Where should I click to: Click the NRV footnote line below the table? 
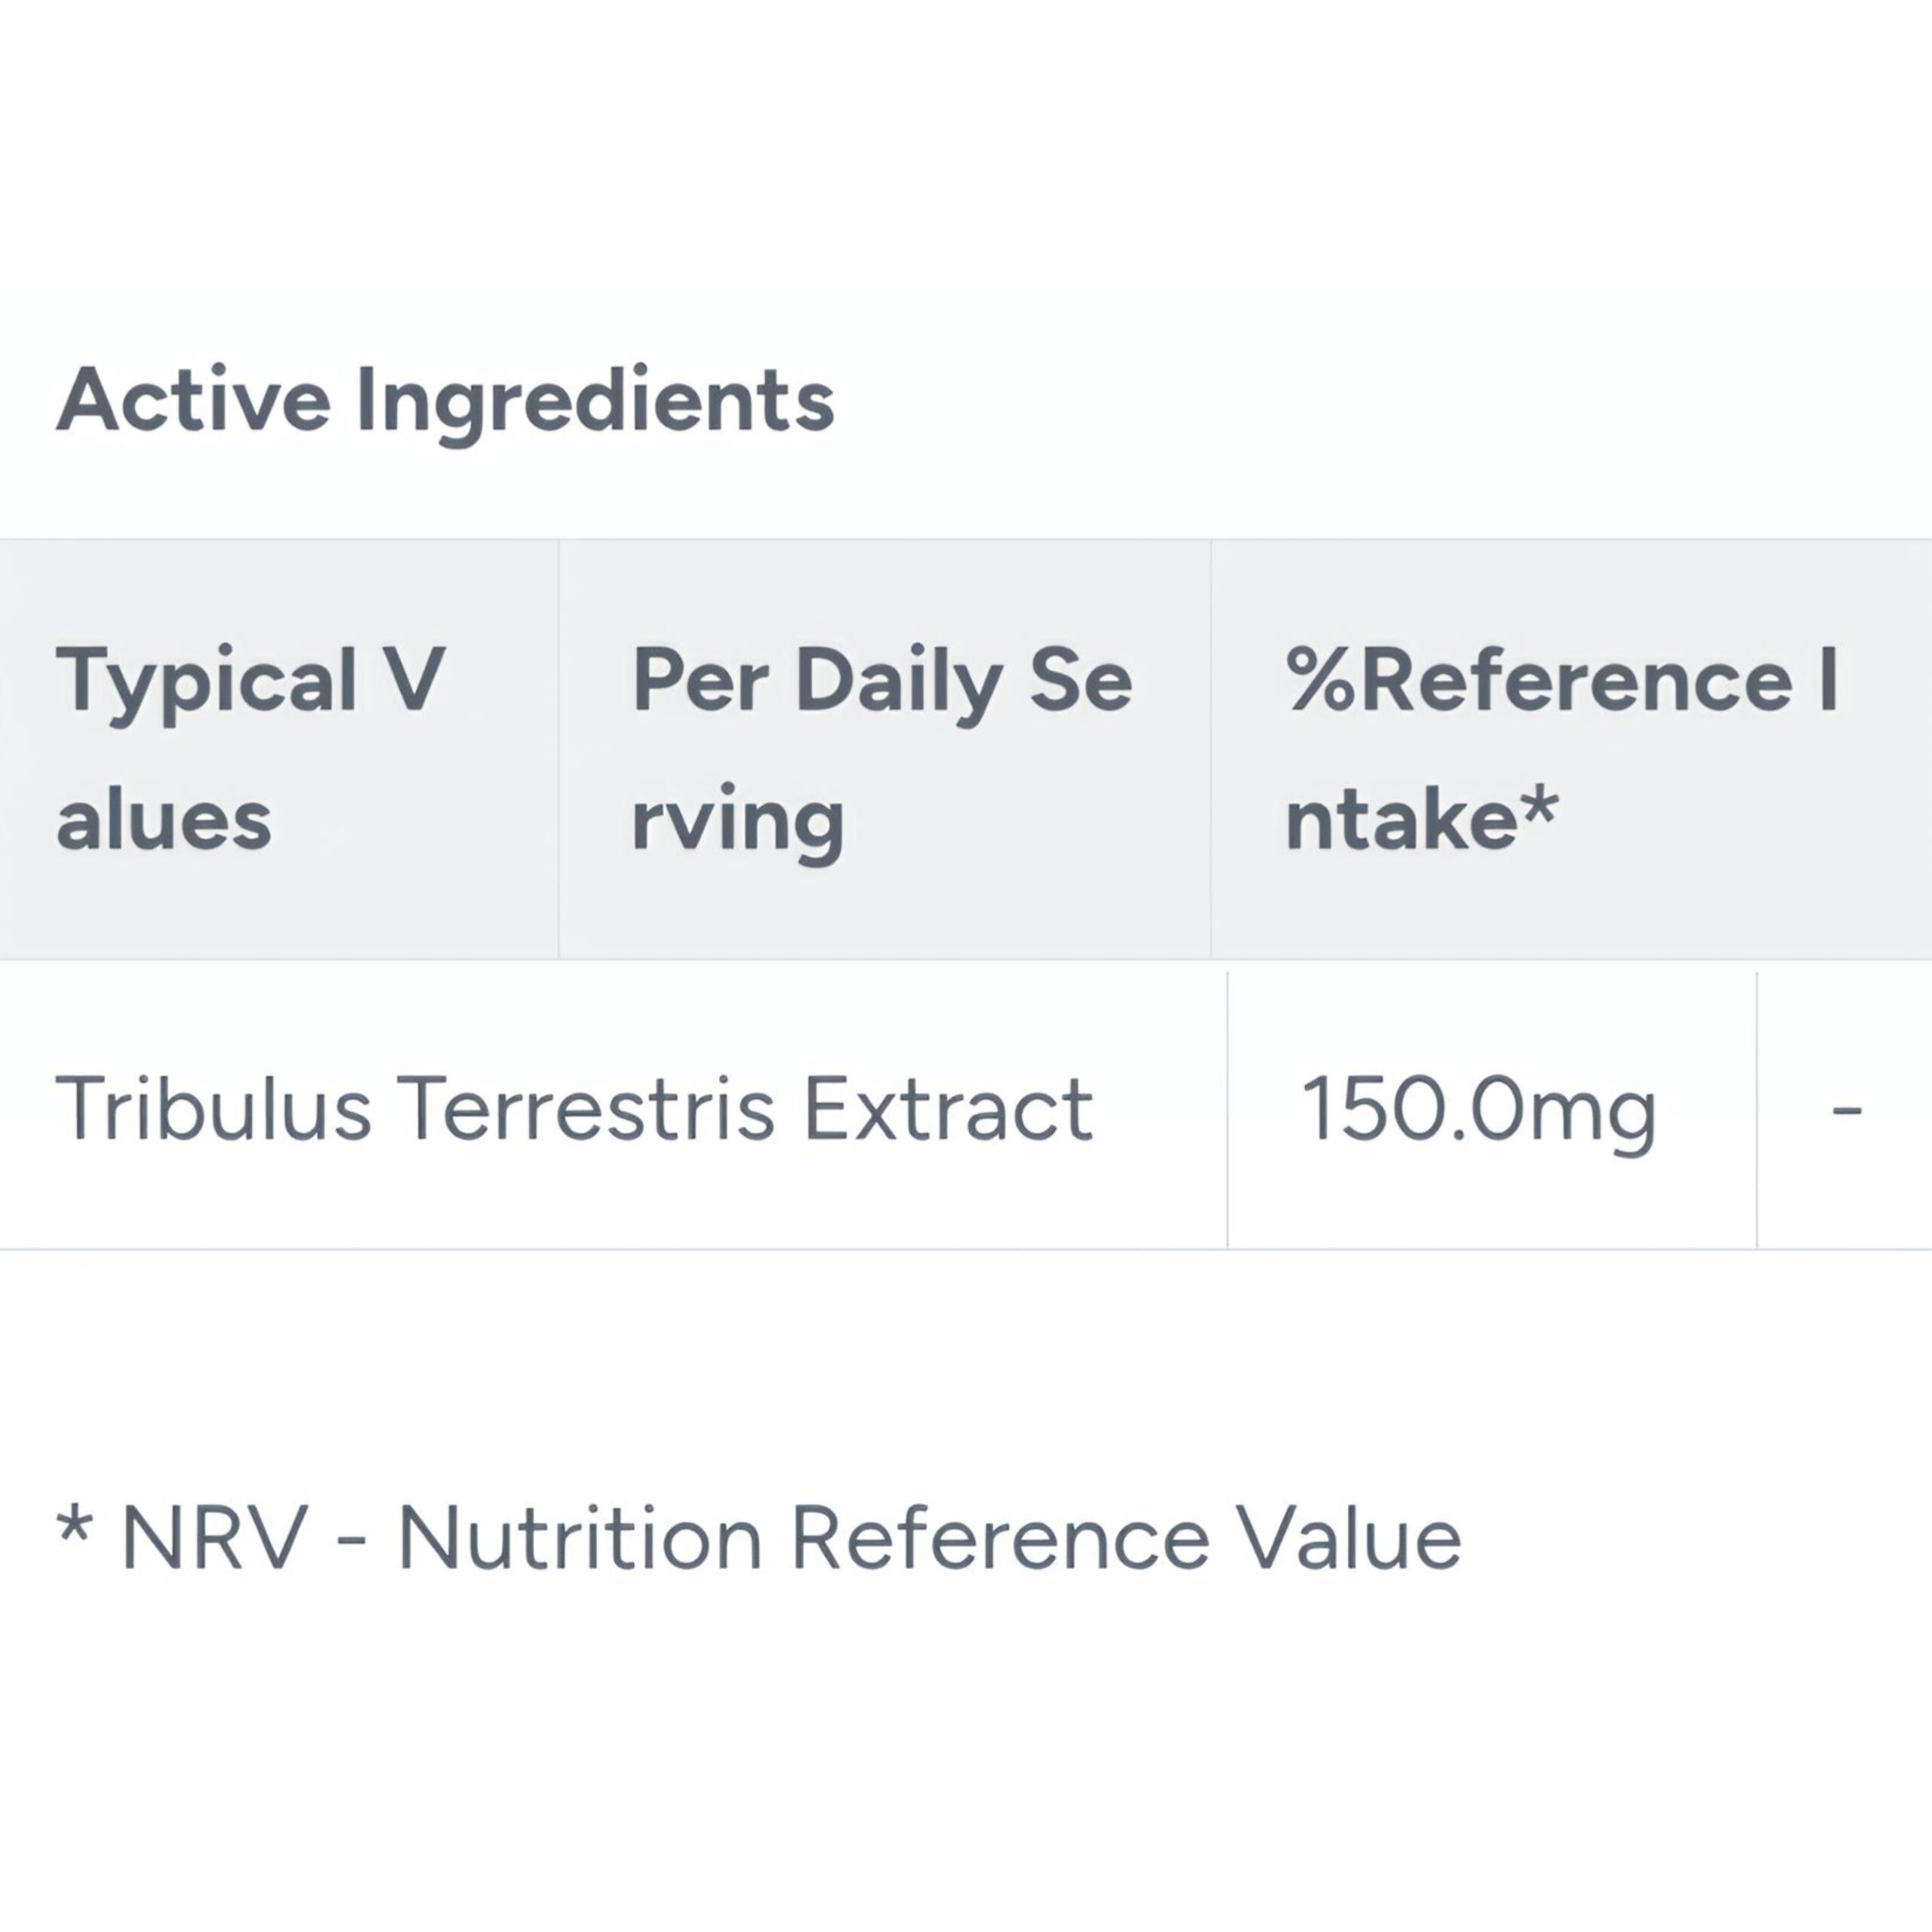point(759,1538)
